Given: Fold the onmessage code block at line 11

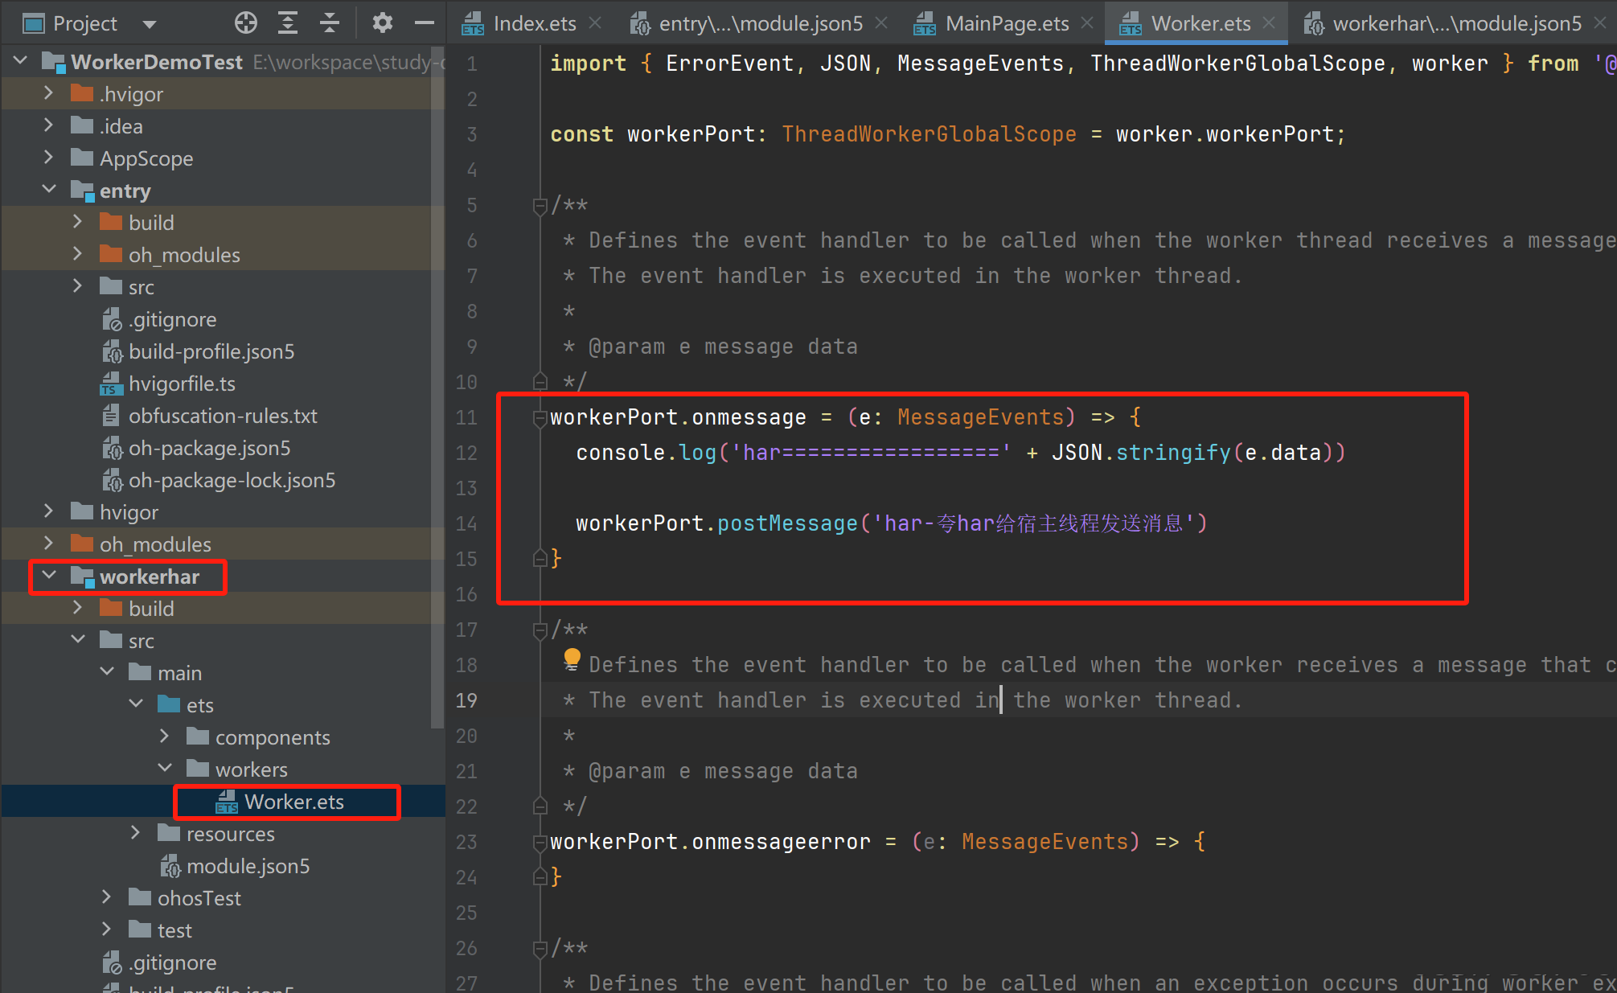Looking at the screenshot, I should (x=540, y=417).
